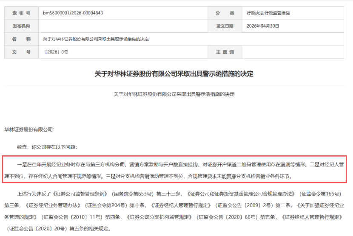Click the addressee line 华林证券股份有限公司:
This screenshot has width=353, height=236.
[29, 129]
